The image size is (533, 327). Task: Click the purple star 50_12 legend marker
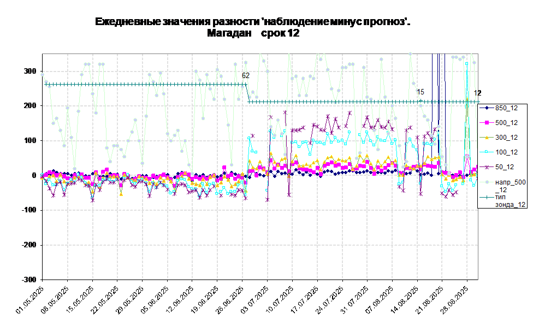pyautogui.click(x=486, y=167)
